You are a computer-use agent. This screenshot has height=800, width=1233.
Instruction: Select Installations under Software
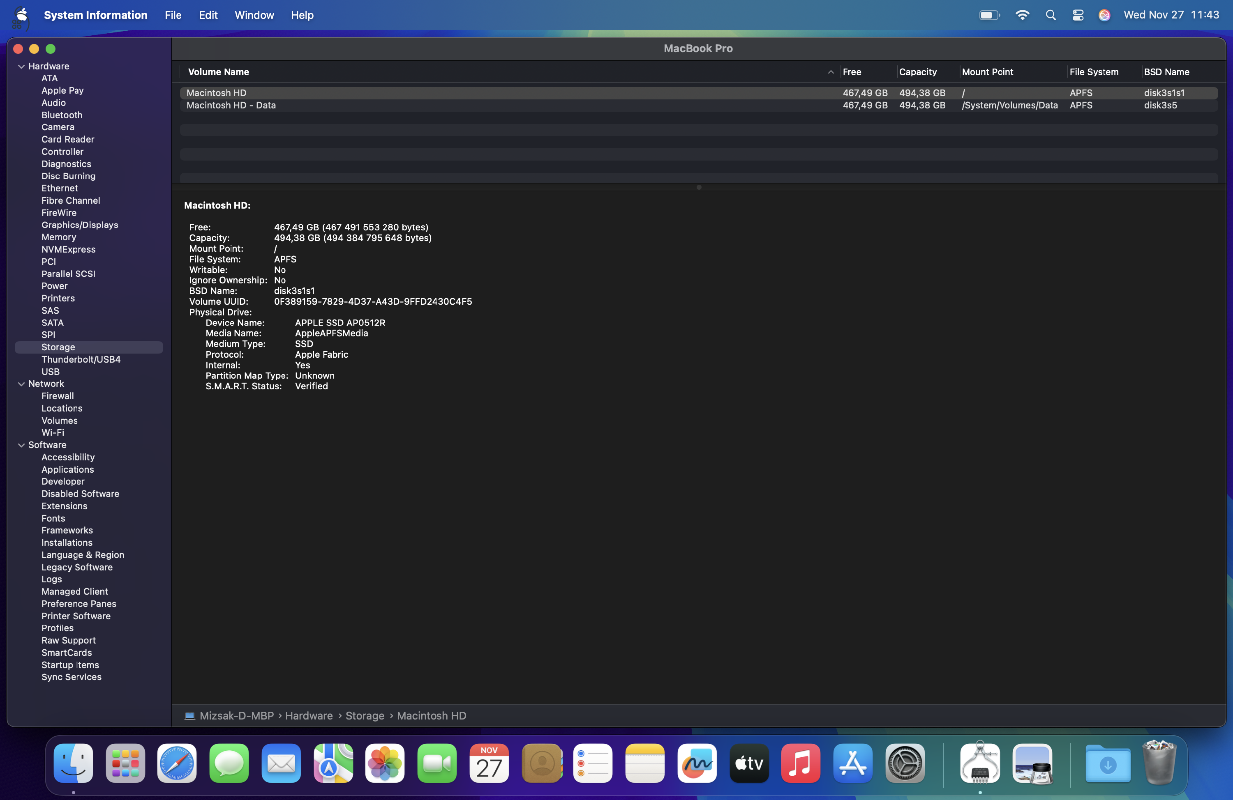click(x=67, y=543)
